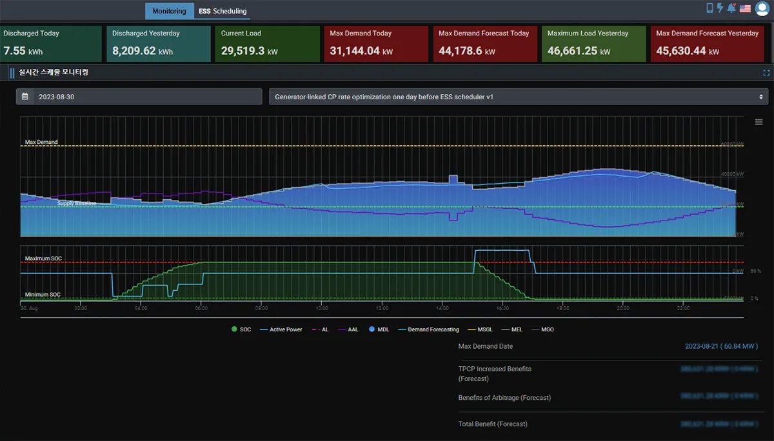Open the ESS scheduler selection dropdown
This screenshot has height=441, width=774.
519,97
